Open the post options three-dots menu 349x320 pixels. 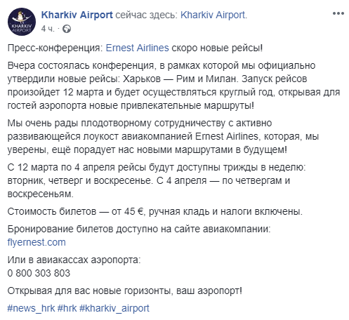coord(338,13)
